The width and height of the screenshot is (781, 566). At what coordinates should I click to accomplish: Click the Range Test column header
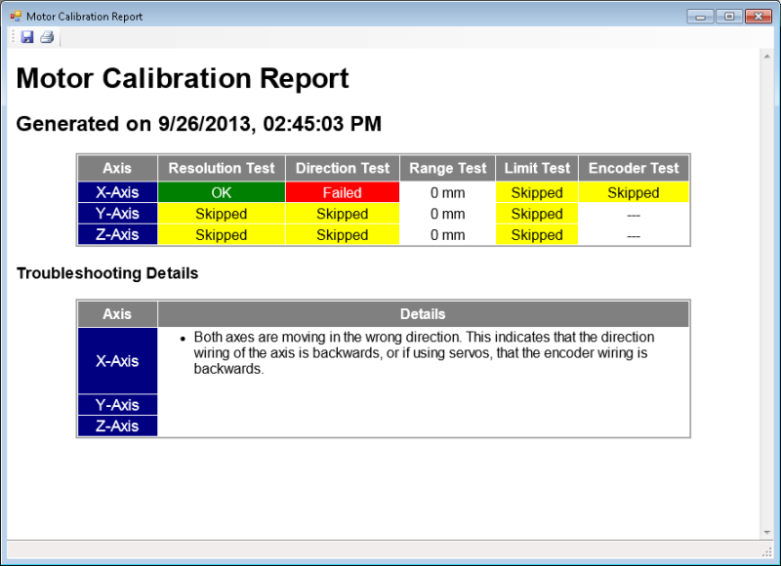(447, 168)
